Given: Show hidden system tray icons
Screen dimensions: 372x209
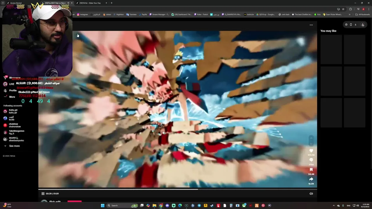Looking at the screenshot, I should pos(334,206).
